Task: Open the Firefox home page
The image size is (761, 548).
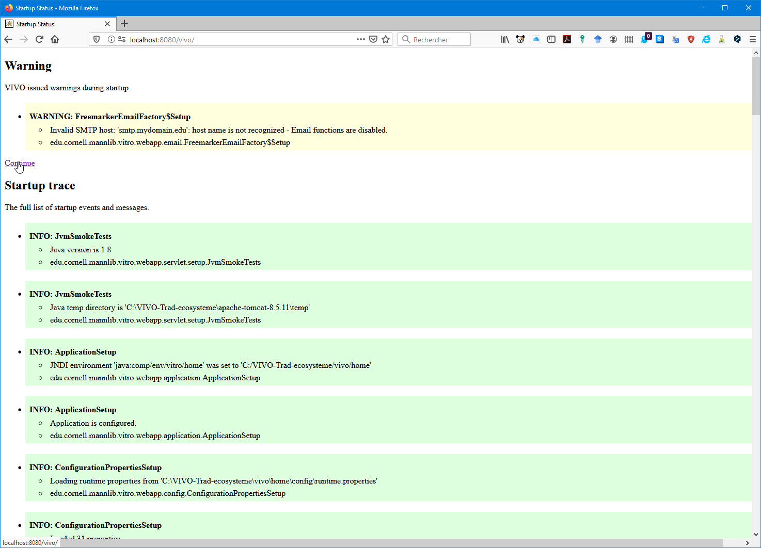Action: tap(55, 39)
